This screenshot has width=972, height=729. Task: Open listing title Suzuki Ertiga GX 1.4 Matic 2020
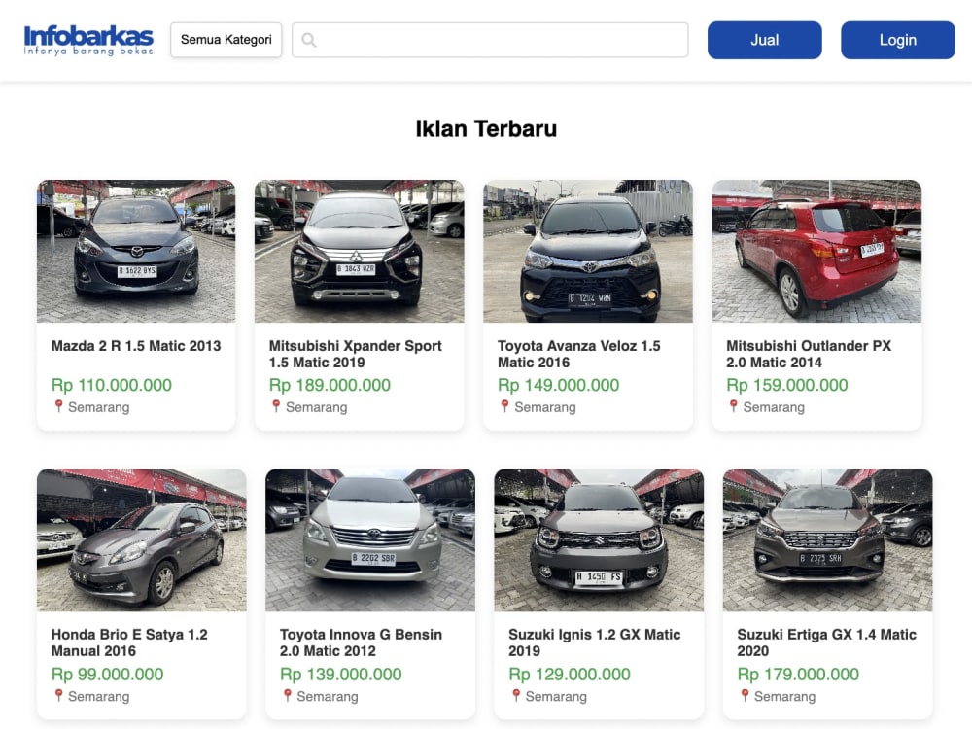click(x=826, y=642)
